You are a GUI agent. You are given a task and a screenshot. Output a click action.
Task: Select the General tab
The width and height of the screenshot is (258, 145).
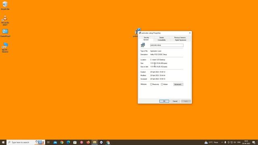pos(146,40)
